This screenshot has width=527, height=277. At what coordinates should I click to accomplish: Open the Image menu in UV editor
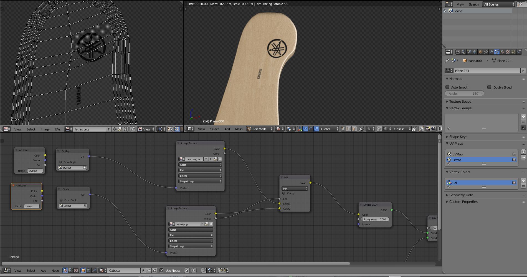[x=45, y=129]
